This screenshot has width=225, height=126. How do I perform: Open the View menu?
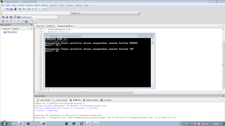(14, 5)
